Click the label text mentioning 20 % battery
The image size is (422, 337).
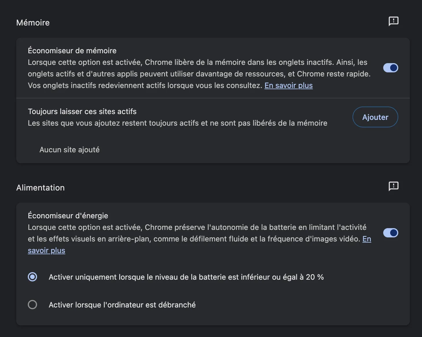click(x=186, y=277)
